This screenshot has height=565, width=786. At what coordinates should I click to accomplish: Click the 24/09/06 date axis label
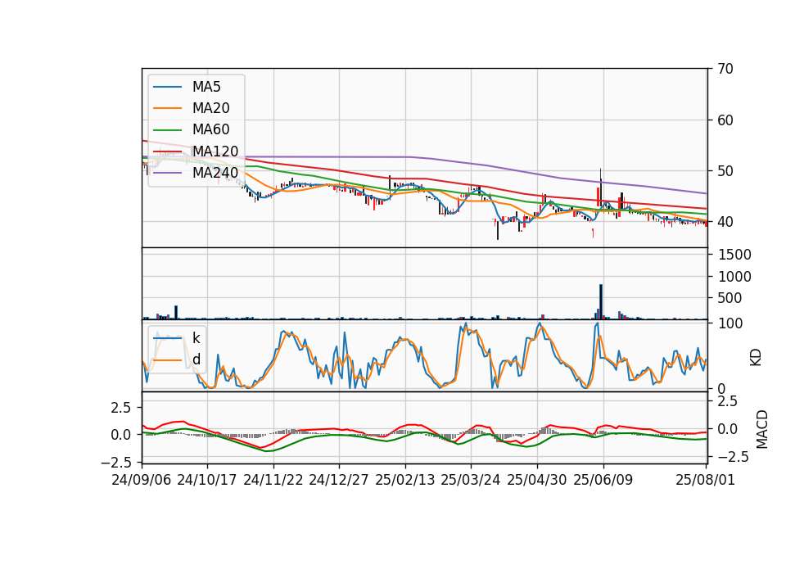(142, 480)
